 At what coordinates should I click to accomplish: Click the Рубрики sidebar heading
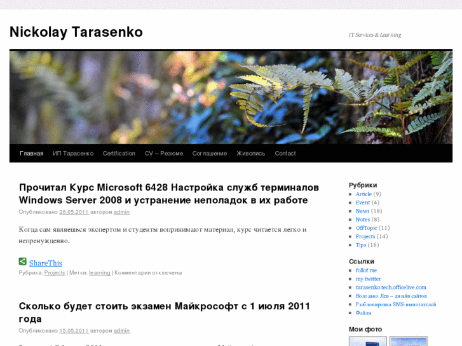coord(363,185)
